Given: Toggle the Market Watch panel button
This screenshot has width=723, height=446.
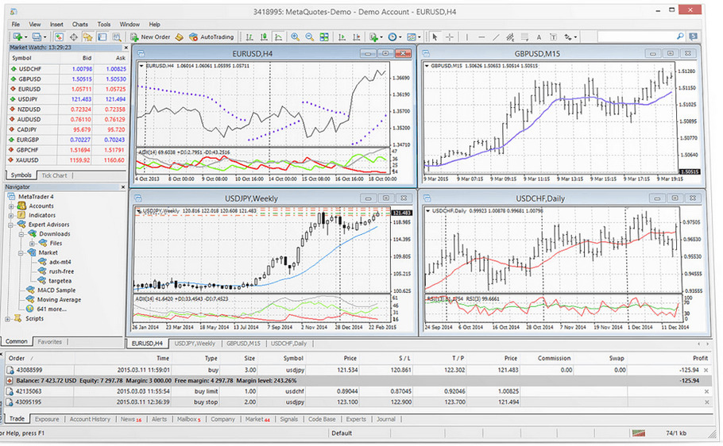Looking at the screenshot, I should point(59,37).
